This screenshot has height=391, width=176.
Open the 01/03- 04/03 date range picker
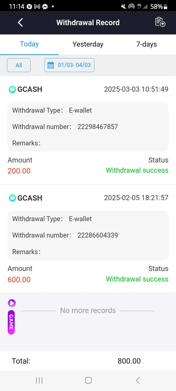pos(69,65)
